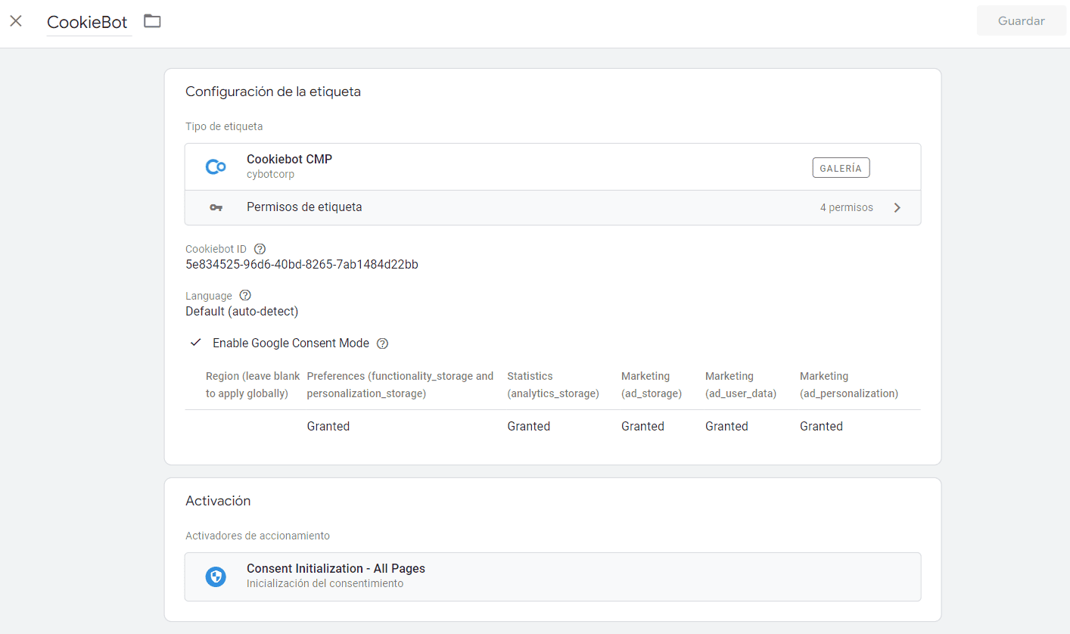The height and width of the screenshot is (634, 1070).
Task: Close the CookieBot tag editor
Action: click(16, 21)
